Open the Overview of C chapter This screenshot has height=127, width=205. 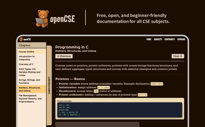pos(32,64)
